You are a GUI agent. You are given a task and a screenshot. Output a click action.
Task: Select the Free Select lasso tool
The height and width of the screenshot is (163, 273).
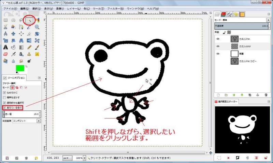[x=21, y=20]
